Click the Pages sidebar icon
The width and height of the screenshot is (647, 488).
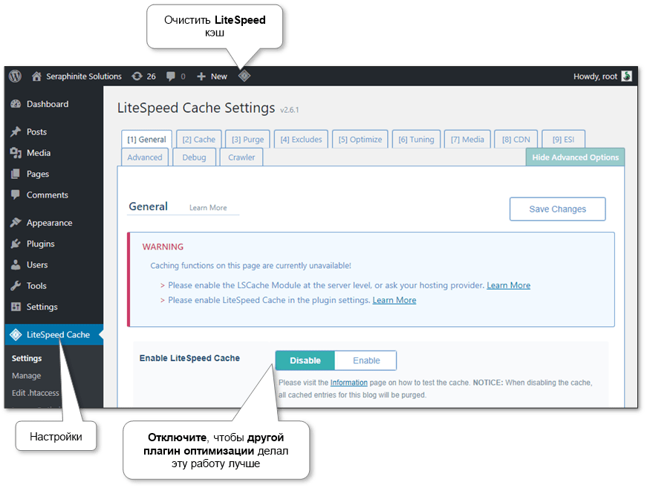coord(16,174)
